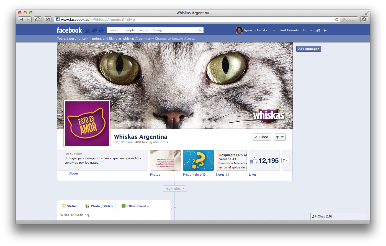Click the search magnifier button
386x246 pixels.
tap(200, 30)
